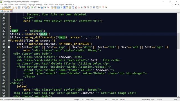Click the Print toolbar icon
Screen dimensions: 180x101
[19, 8]
